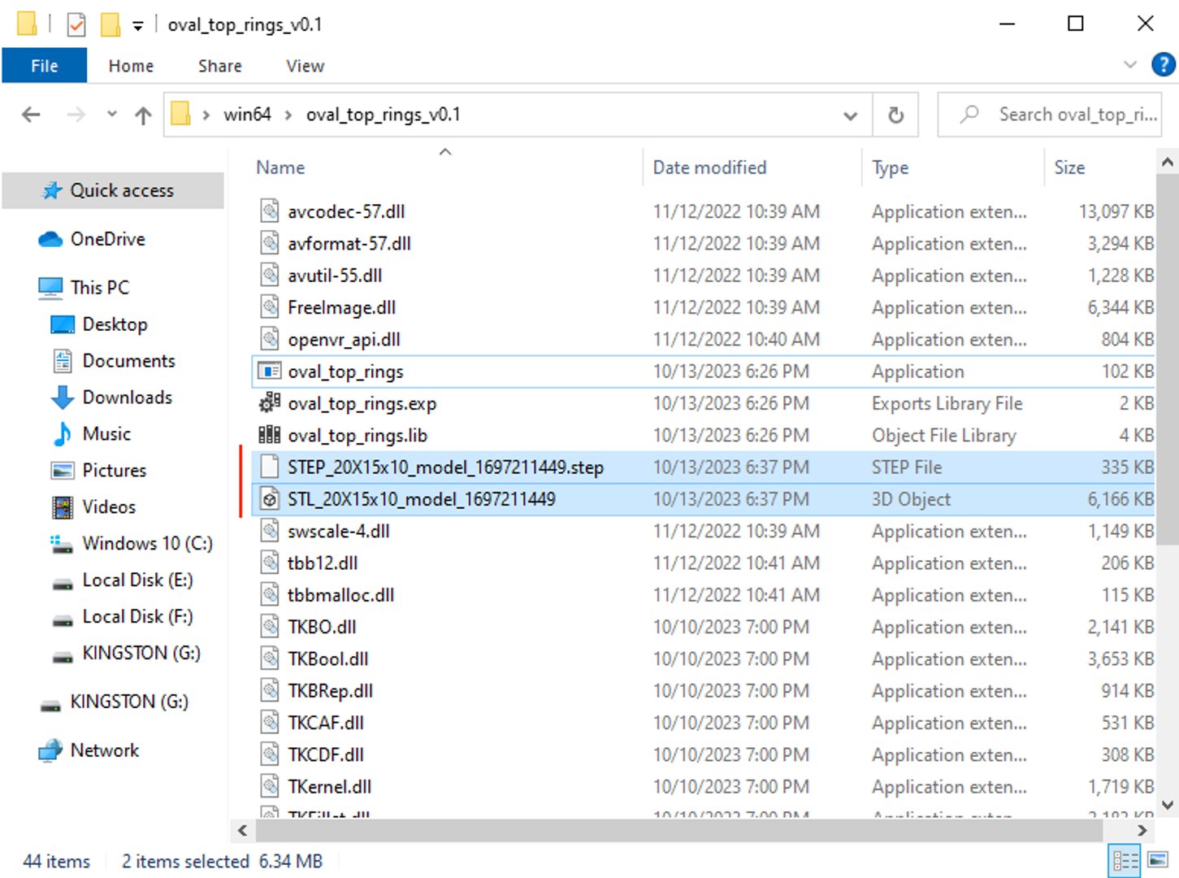Screen dimensions: 1179x878
Task: Select the oval_top_rings.lib file icon
Action: [x=269, y=435]
